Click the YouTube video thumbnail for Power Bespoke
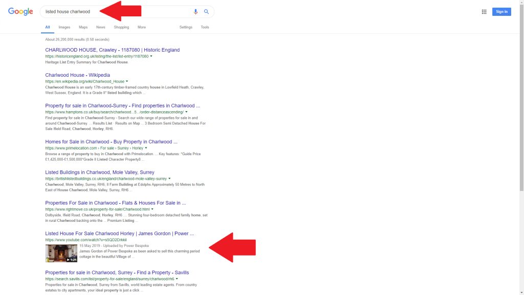 (61, 253)
